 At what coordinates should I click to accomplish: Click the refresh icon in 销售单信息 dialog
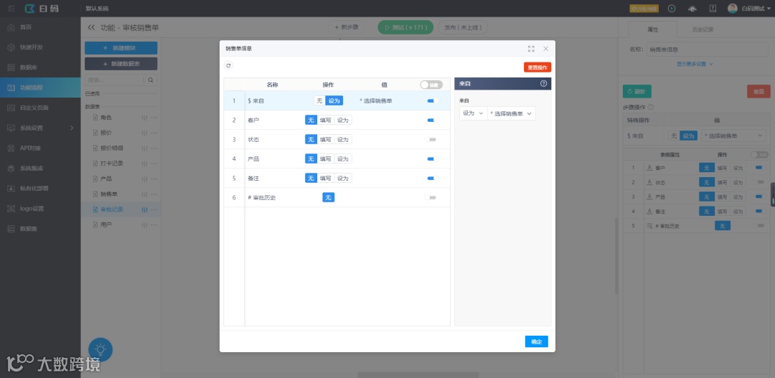tap(229, 65)
